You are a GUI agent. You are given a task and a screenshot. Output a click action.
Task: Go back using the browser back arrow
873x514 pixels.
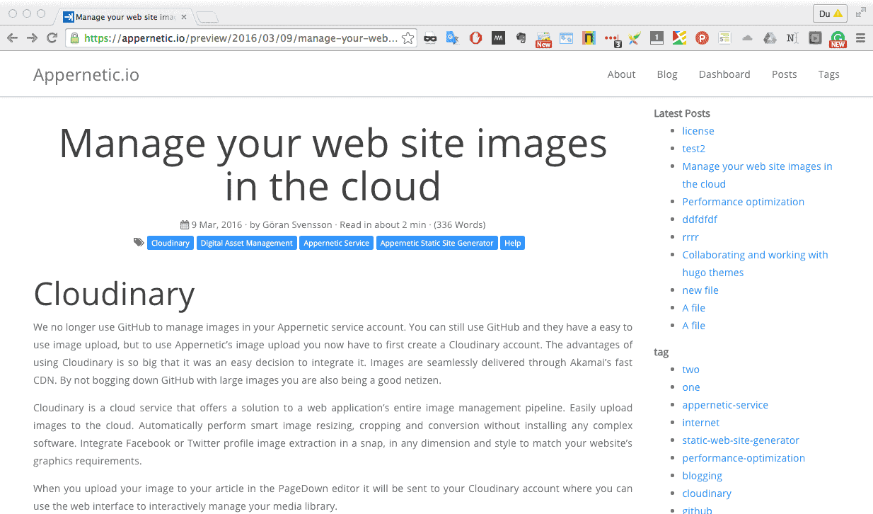[12, 38]
